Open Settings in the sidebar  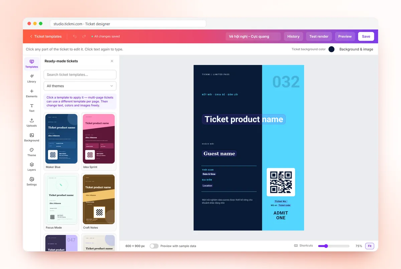[32, 181]
